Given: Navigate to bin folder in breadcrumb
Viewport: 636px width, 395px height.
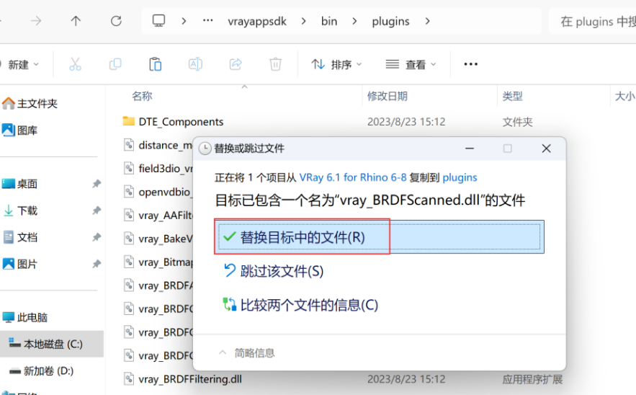Looking at the screenshot, I should tap(329, 21).
